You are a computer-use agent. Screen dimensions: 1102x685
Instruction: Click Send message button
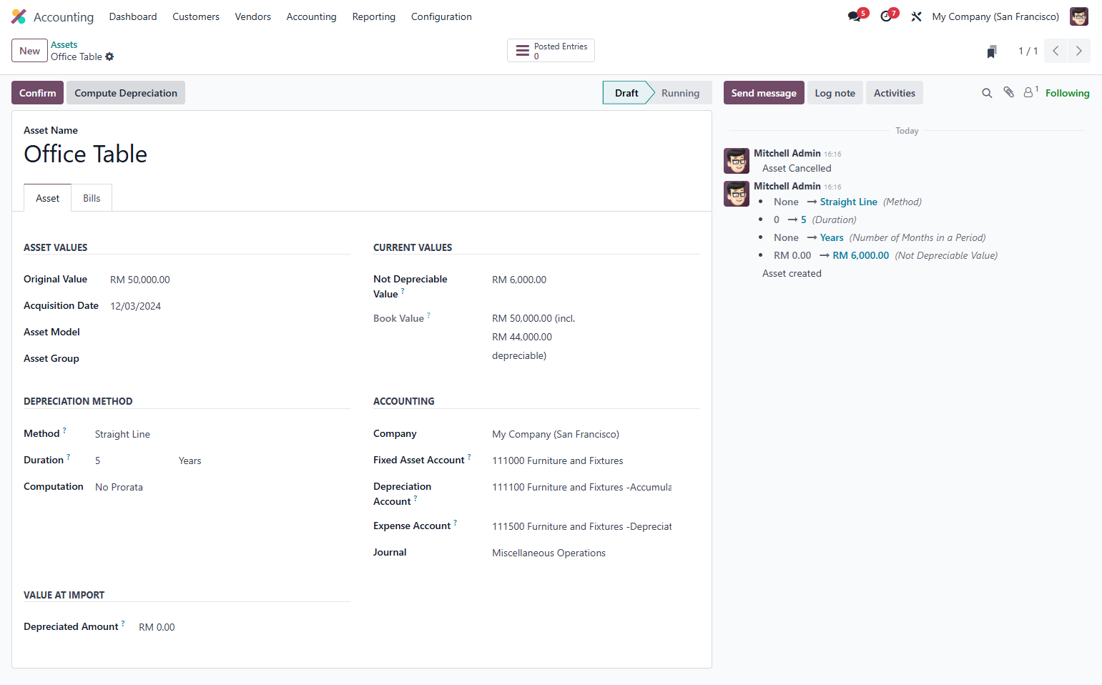[764, 93]
